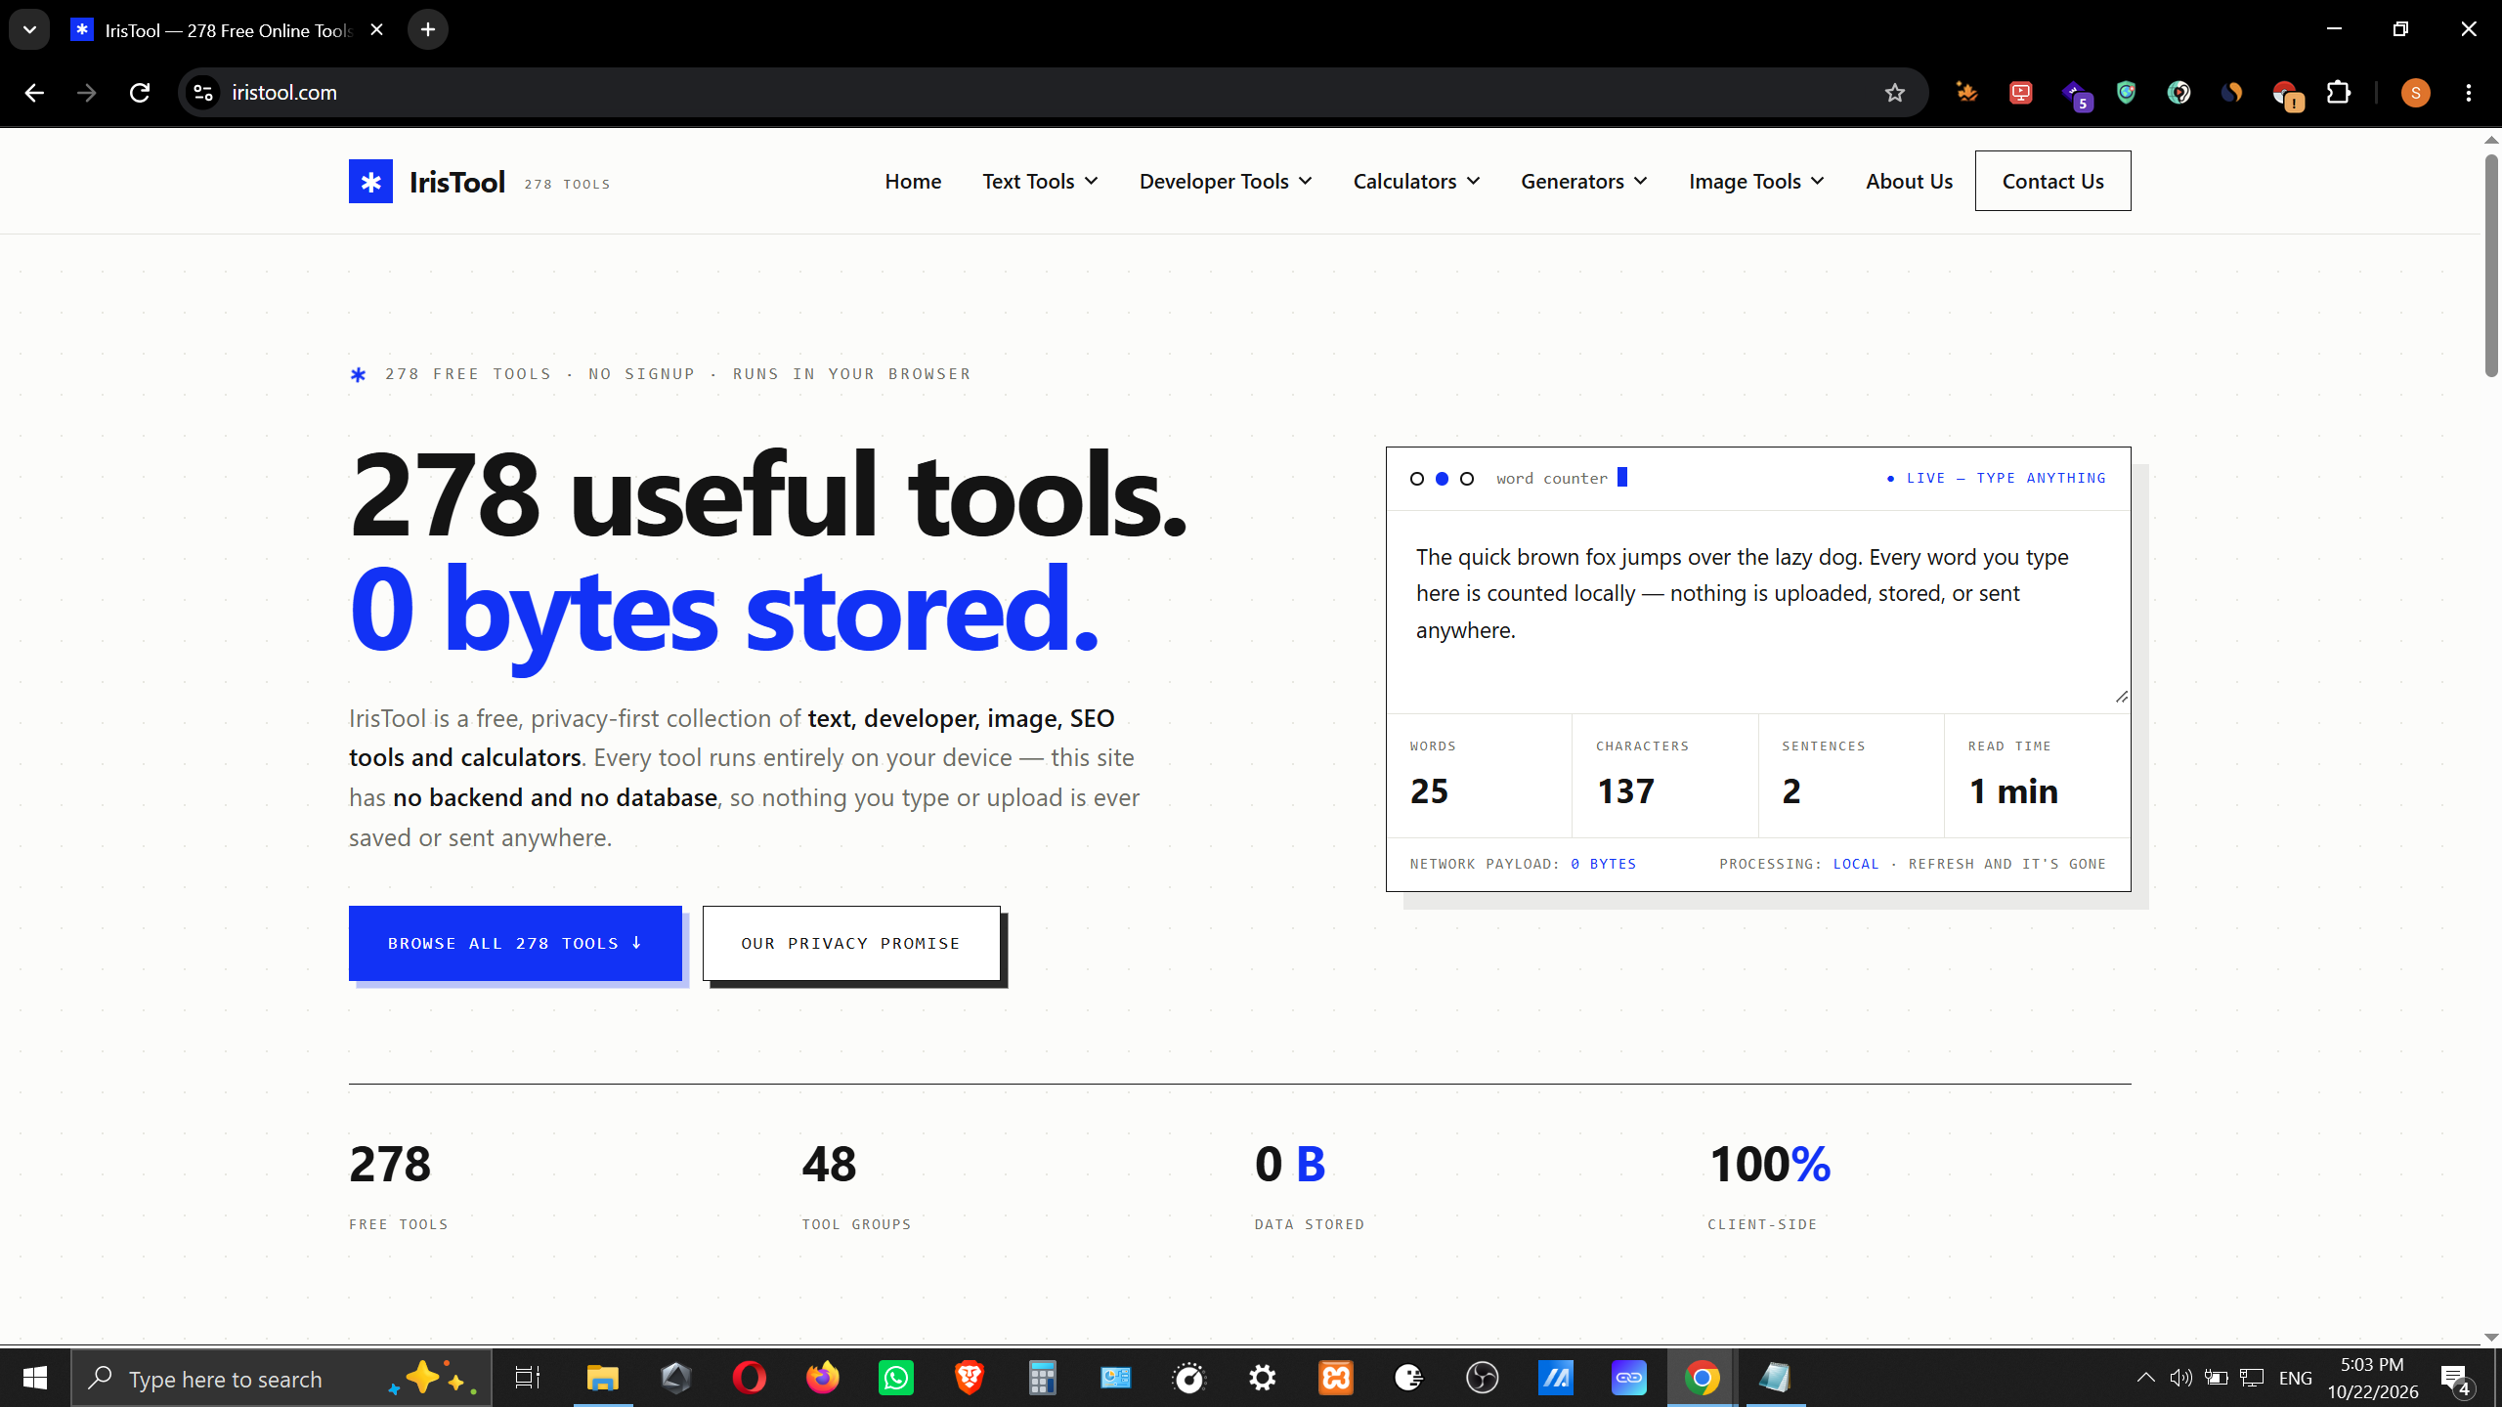The image size is (2502, 1407).
Task: Open Windows Settings gear in taskbar
Action: point(1263,1379)
